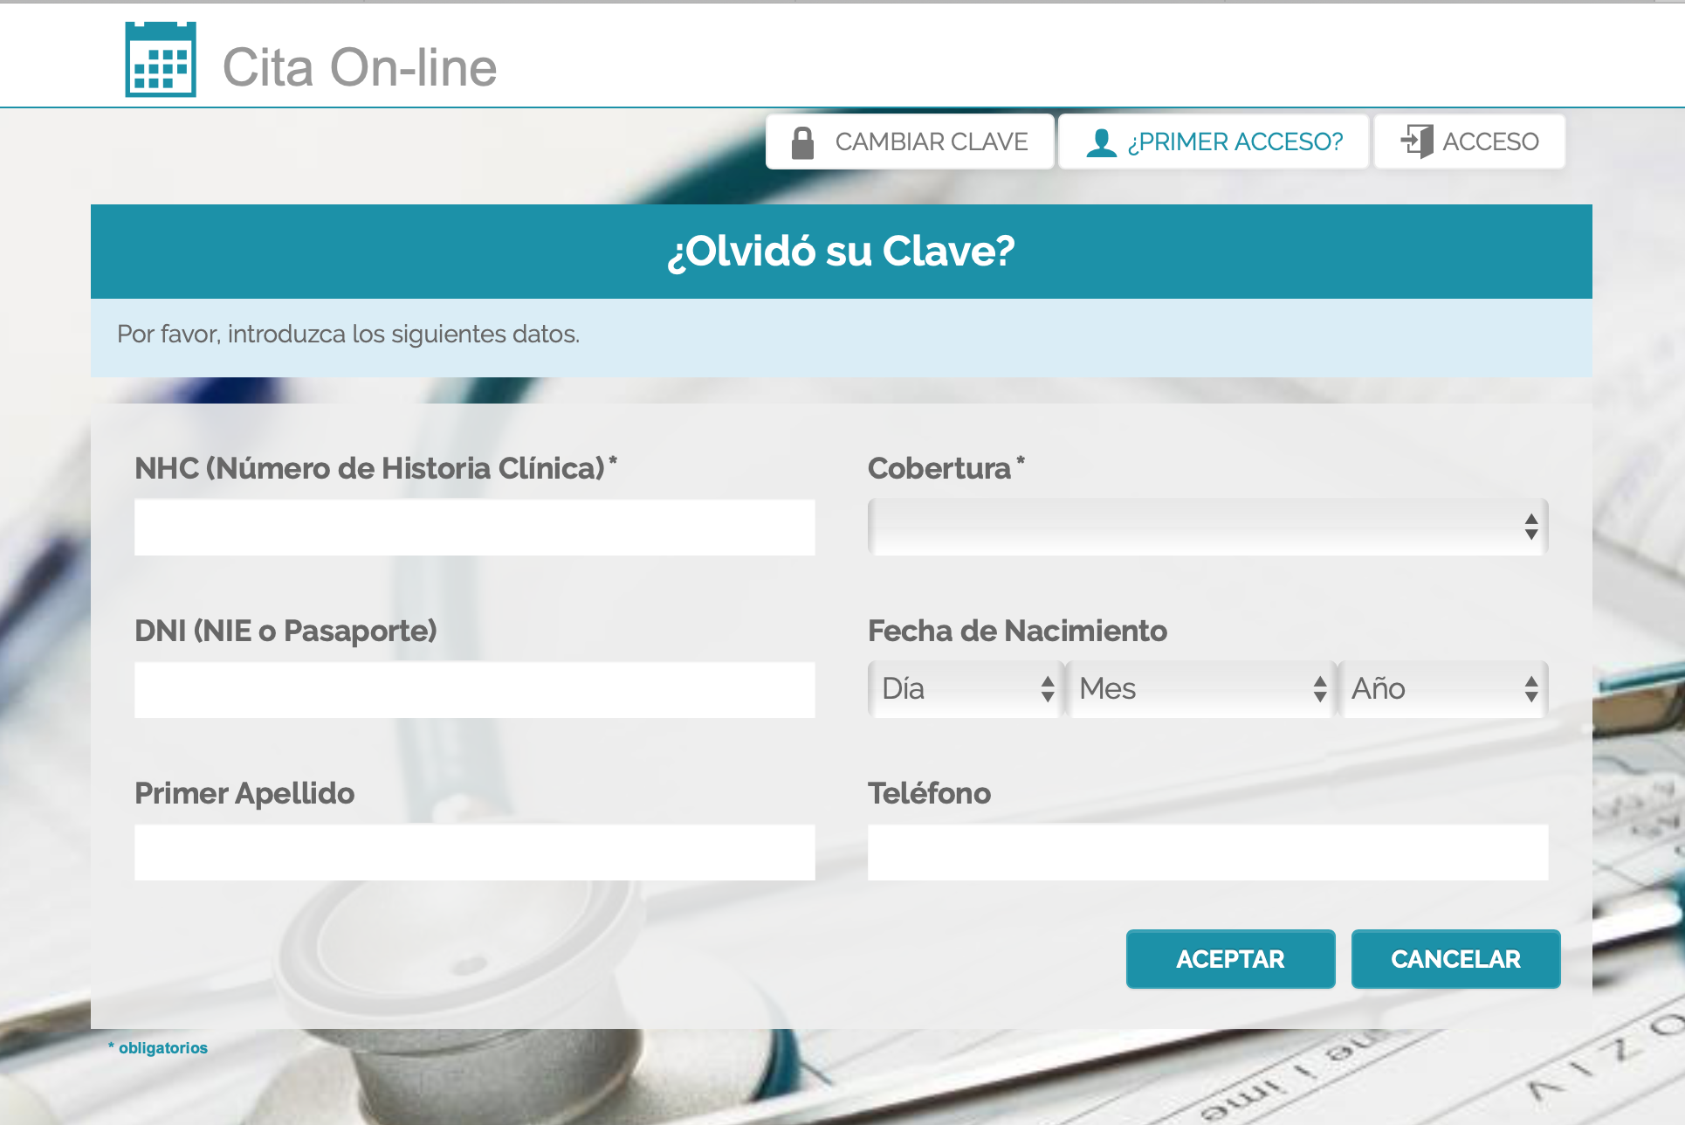Open the ACCESO menu option
Screen dimensions: 1685x1125
pos(1469,141)
